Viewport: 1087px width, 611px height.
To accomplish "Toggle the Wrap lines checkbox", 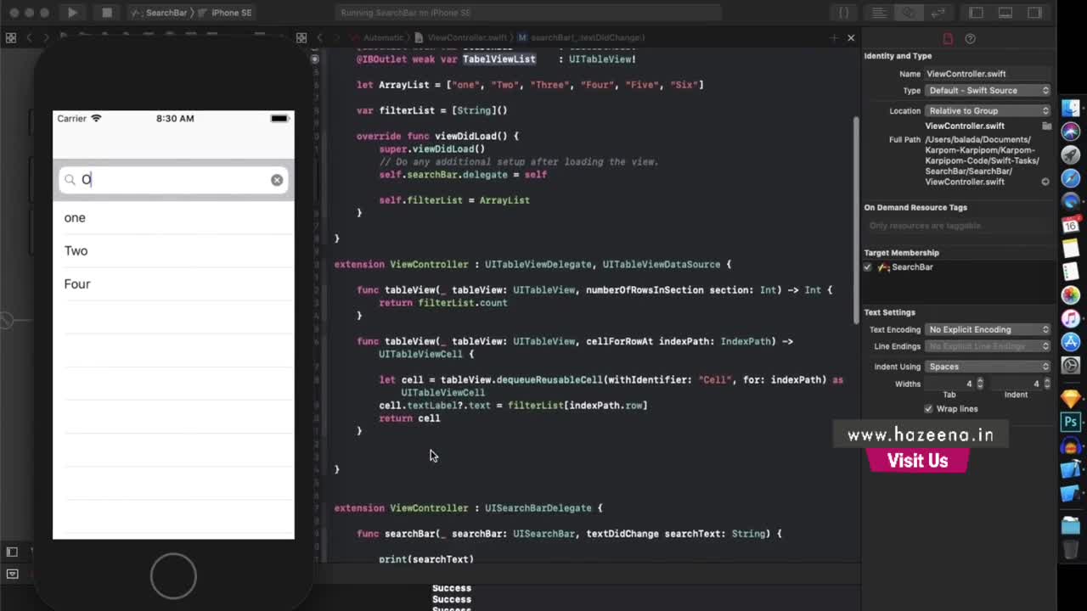I will [928, 409].
